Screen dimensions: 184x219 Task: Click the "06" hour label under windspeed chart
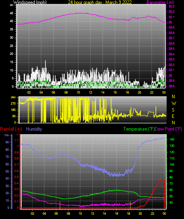(54, 92)
